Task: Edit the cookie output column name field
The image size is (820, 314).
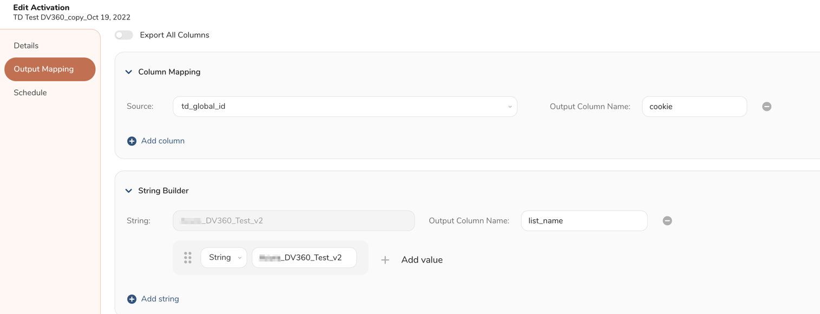Action: (x=694, y=107)
